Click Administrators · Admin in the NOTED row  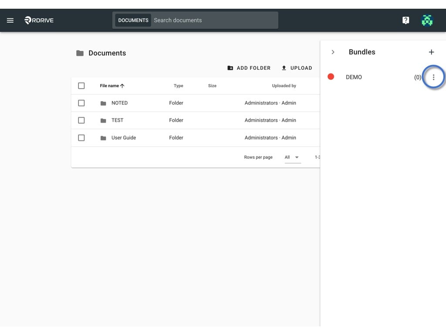270,103
